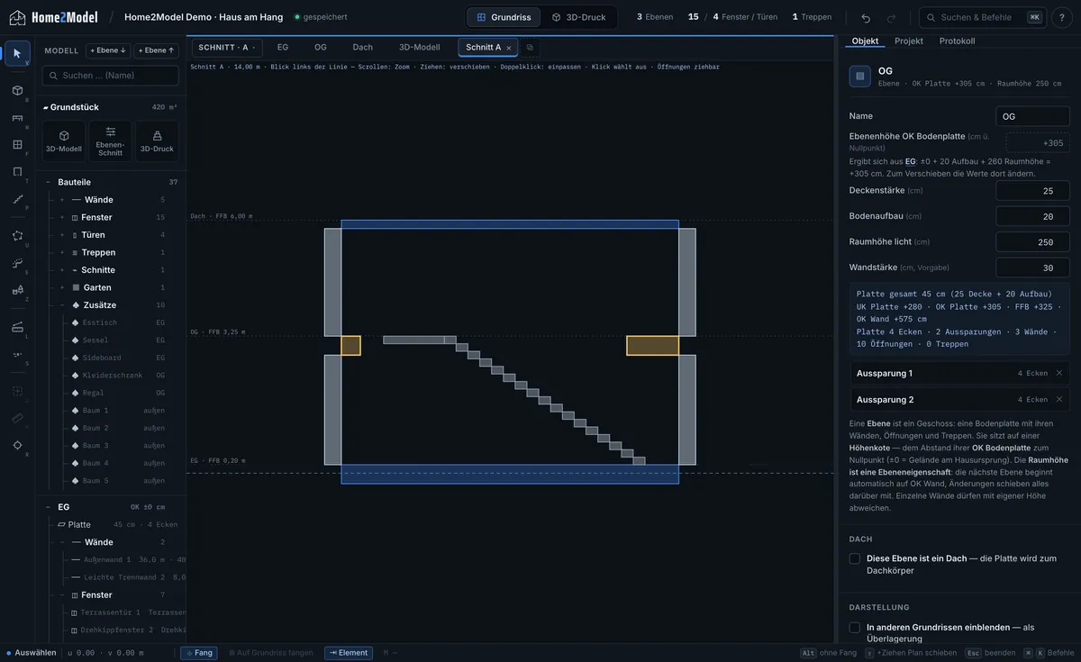Open help with the question mark icon
The image size is (1081, 662).
1063,17
